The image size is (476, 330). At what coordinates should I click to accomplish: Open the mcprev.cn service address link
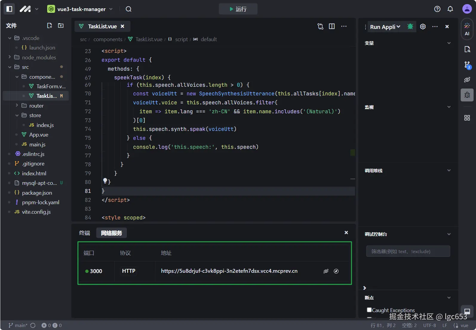229,271
